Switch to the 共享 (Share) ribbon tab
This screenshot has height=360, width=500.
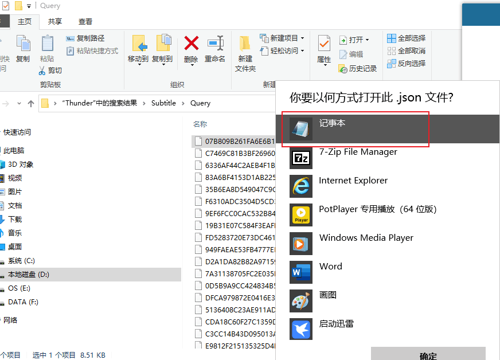(55, 21)
